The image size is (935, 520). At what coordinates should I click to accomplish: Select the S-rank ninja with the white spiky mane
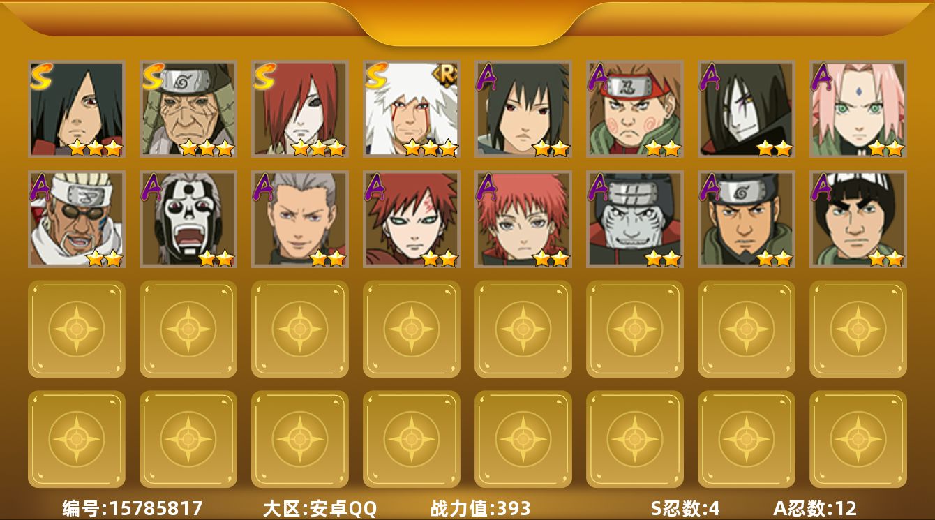click(x=411, y=109)
